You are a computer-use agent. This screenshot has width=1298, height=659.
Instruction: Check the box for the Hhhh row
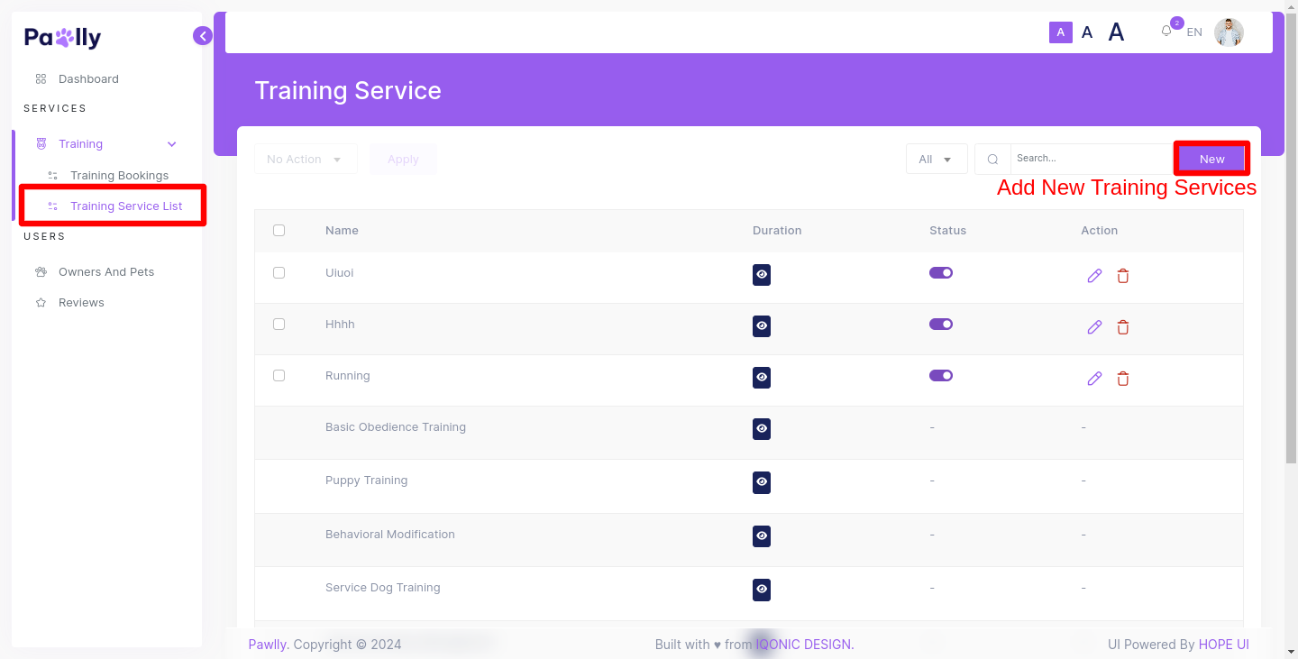(x=279, y=325)
